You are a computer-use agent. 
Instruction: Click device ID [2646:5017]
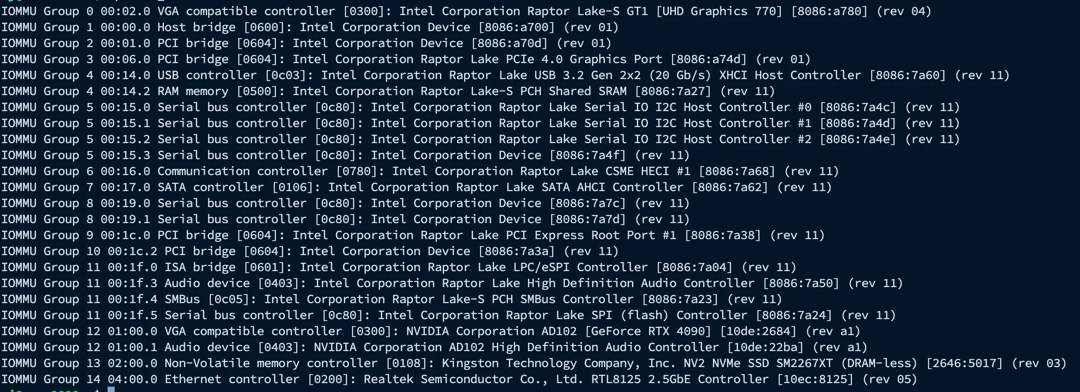coord(964,364)
